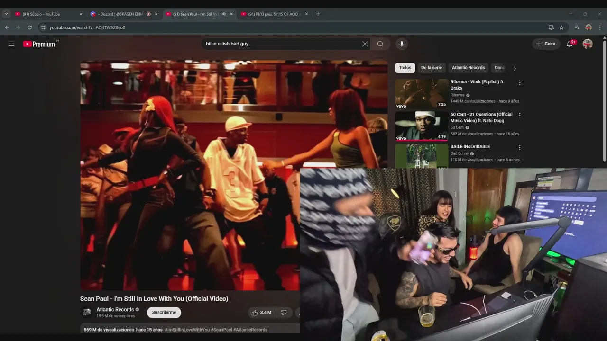Open the Atlantic Records channel name
Viewport: 607px width, 341px height.
coord(115,310)
